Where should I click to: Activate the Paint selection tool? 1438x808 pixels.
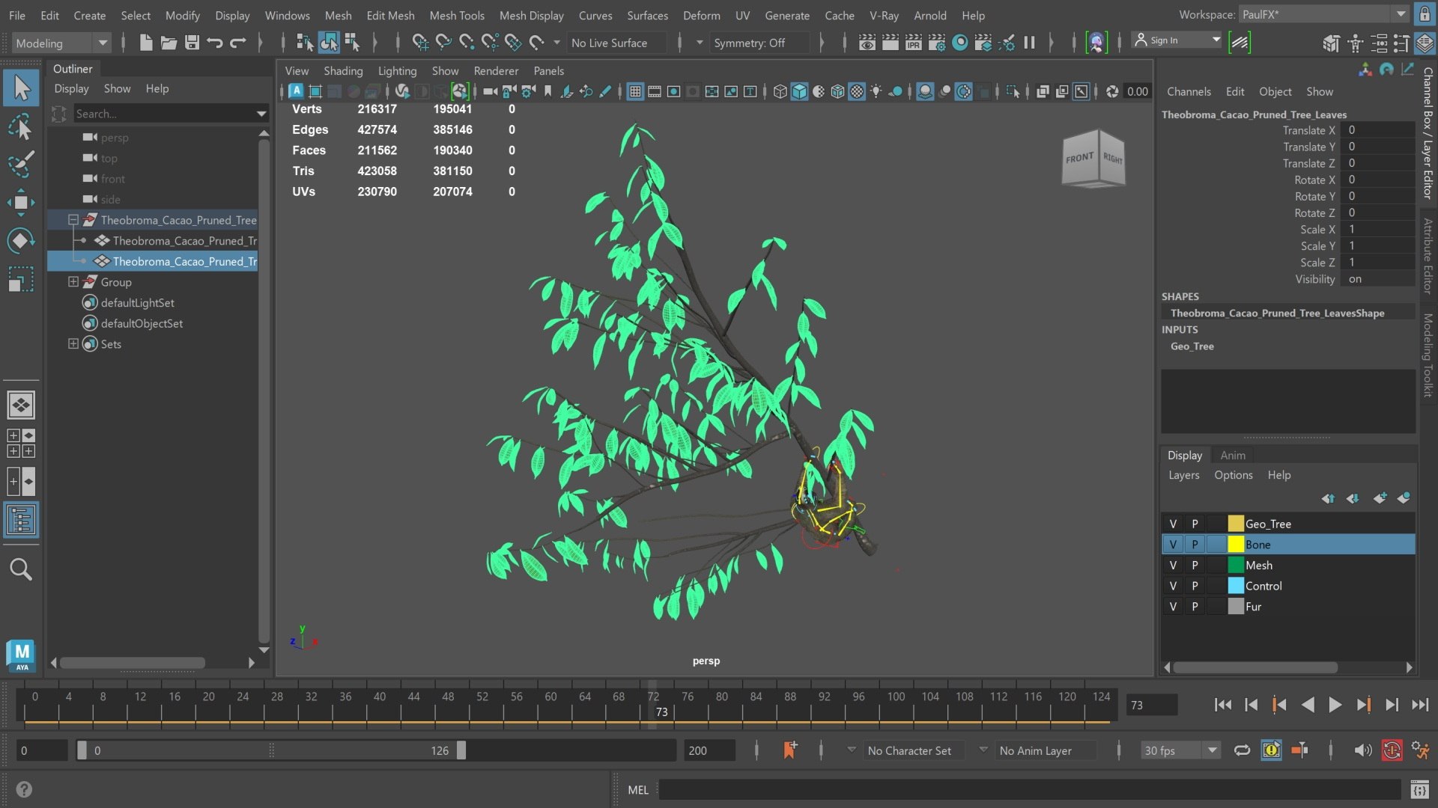coord(21,165)
